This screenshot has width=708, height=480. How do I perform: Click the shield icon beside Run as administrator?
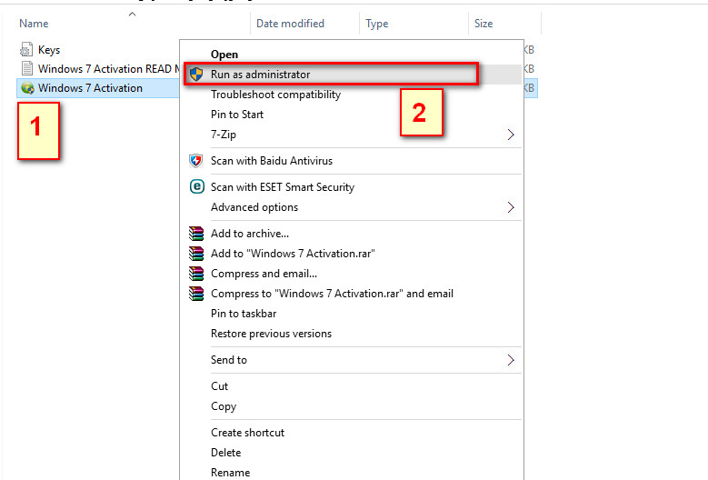(x=195, y=75)
